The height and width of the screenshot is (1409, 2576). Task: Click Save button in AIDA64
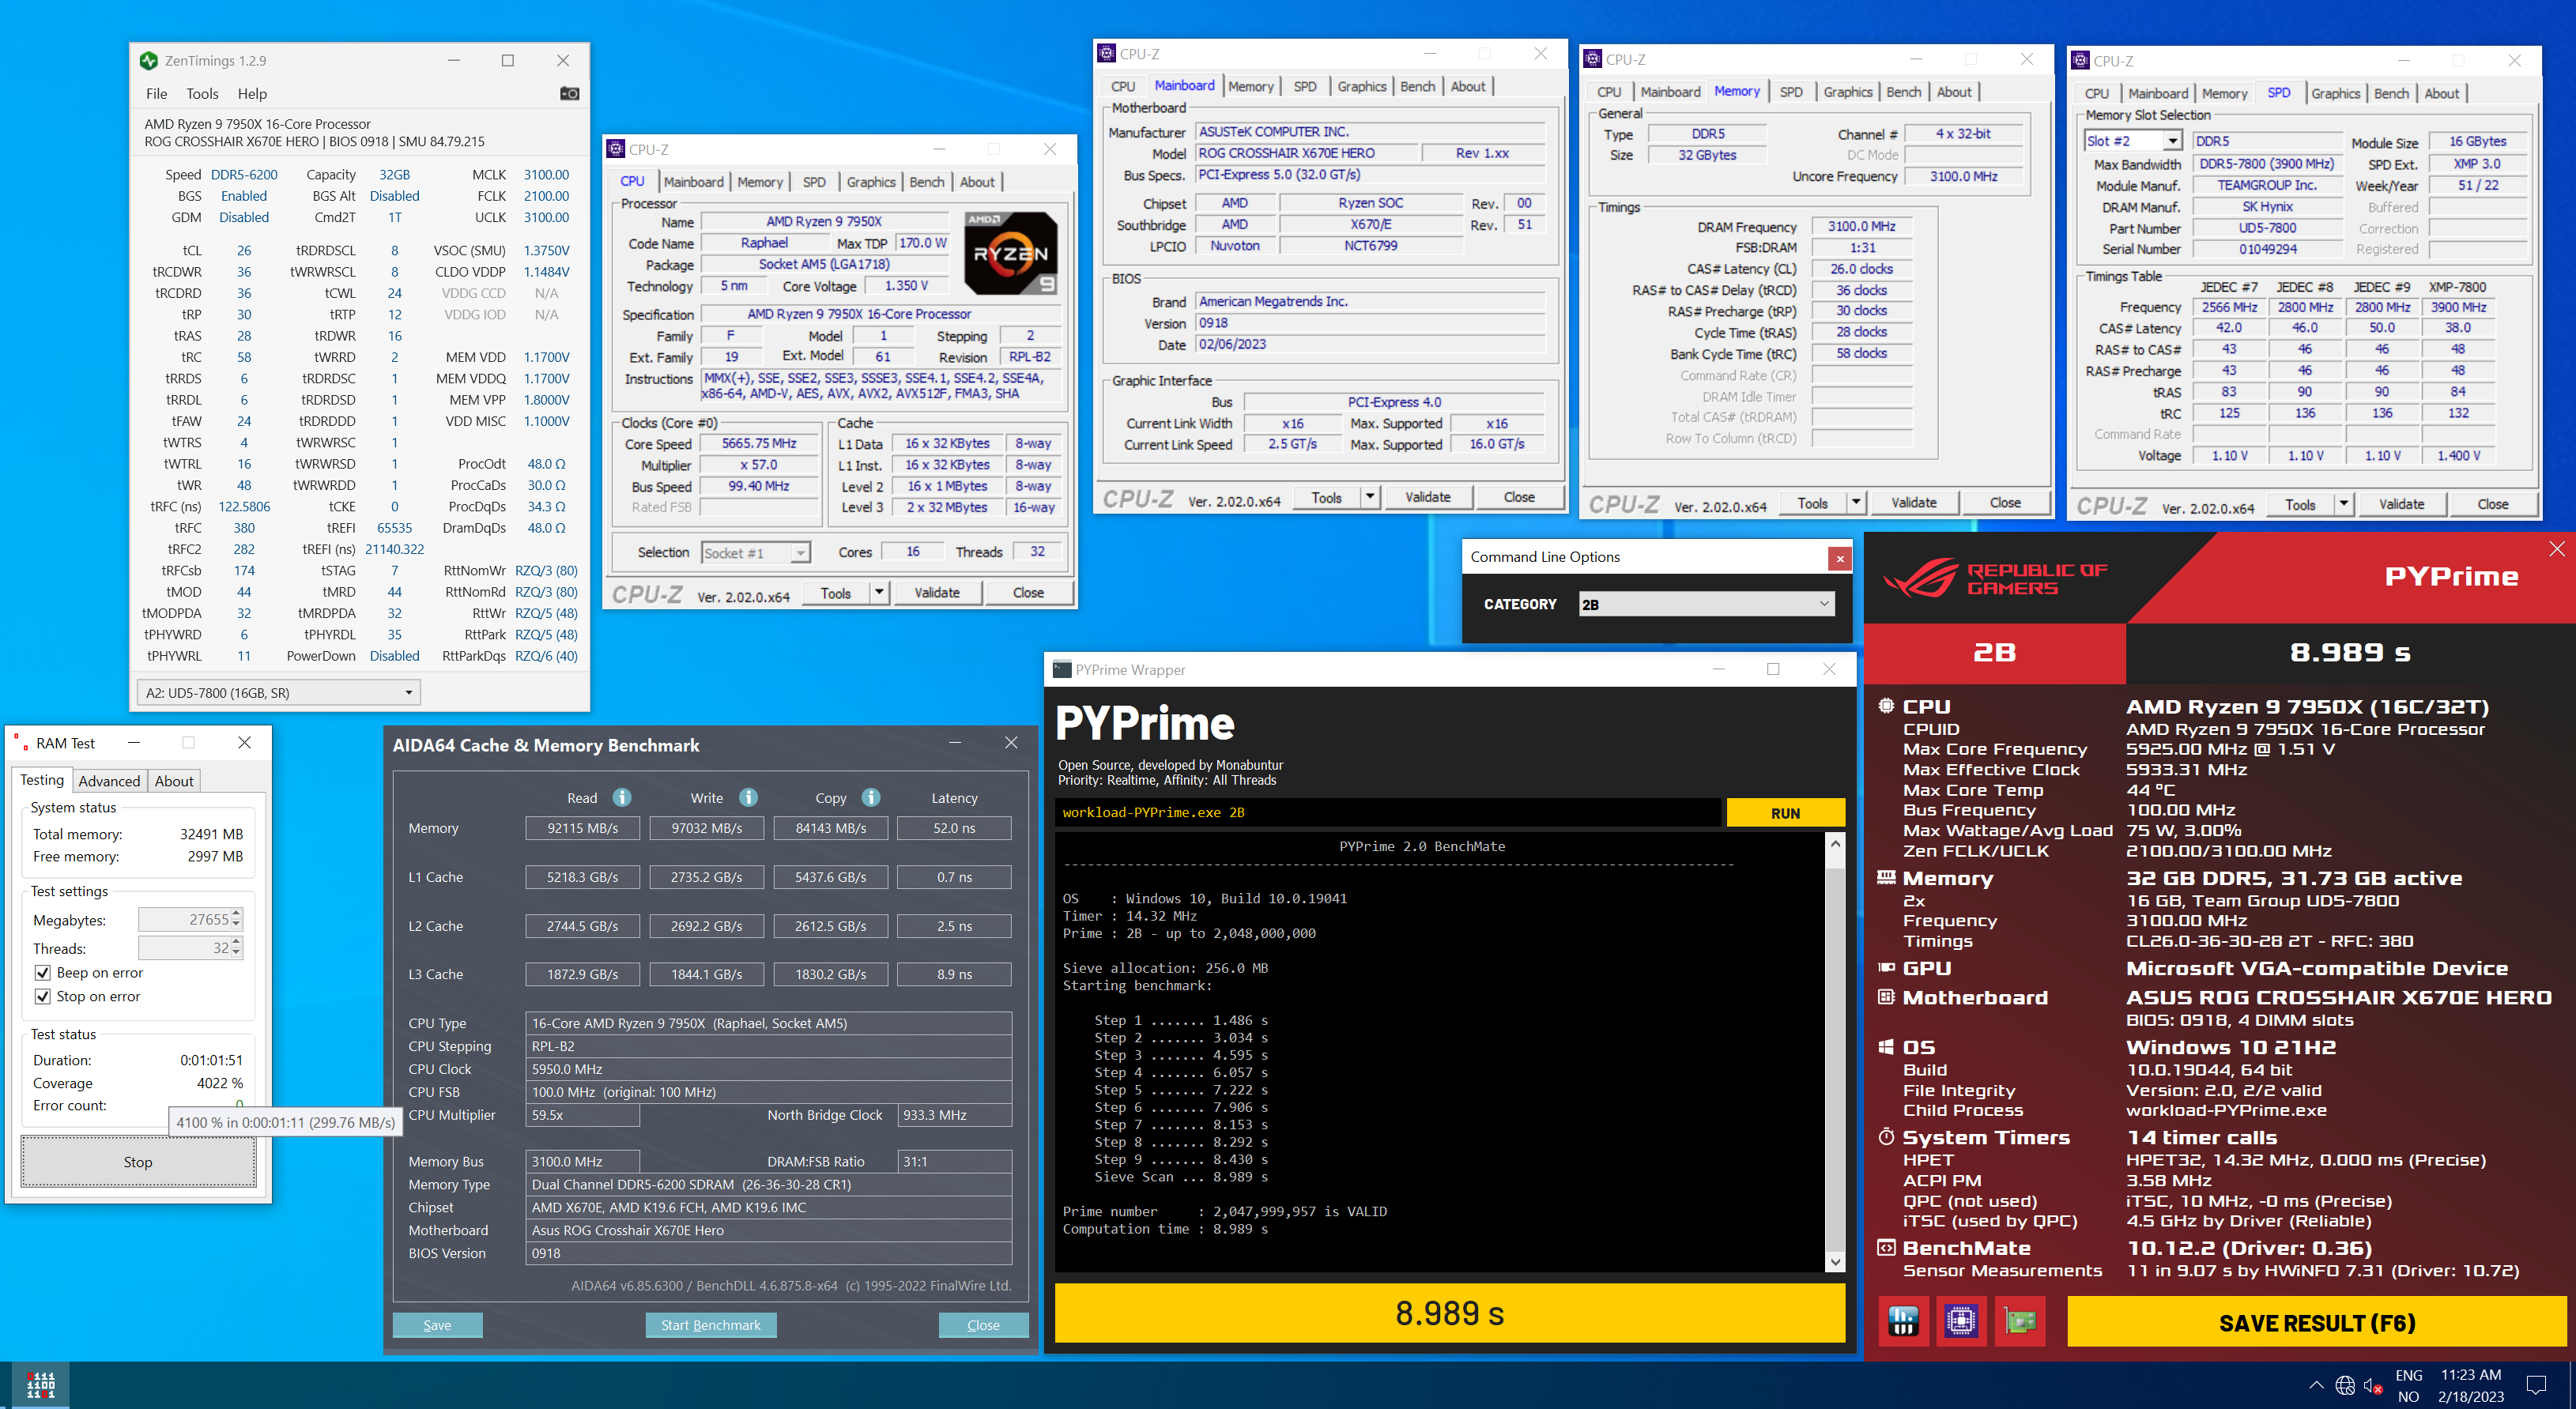[x=437, y=1325]
